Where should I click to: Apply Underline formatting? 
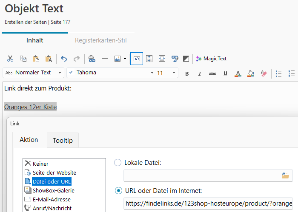225,73
